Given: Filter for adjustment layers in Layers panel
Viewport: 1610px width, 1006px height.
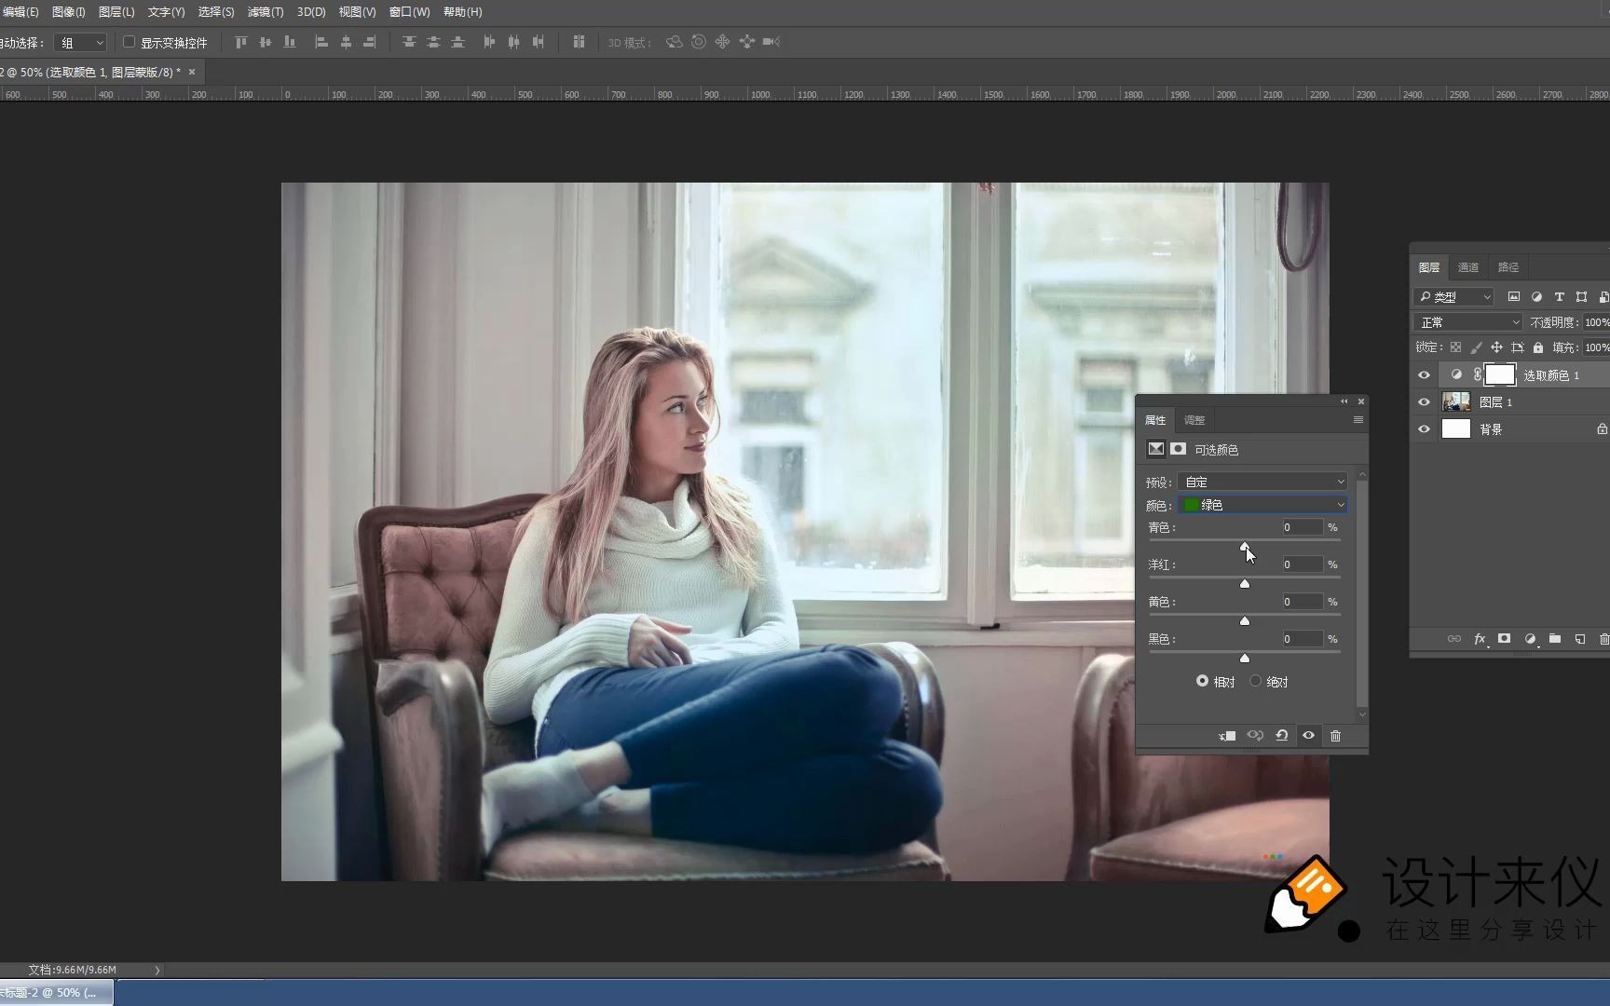Looking at the screenshot, I should tap(1536, 297).
